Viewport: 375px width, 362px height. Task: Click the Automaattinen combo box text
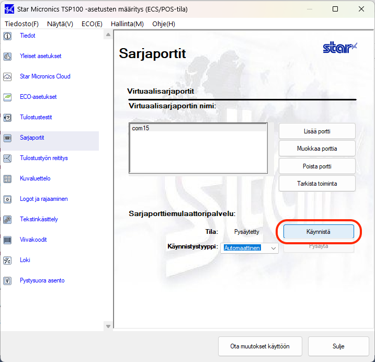click(x=242, y=248)
